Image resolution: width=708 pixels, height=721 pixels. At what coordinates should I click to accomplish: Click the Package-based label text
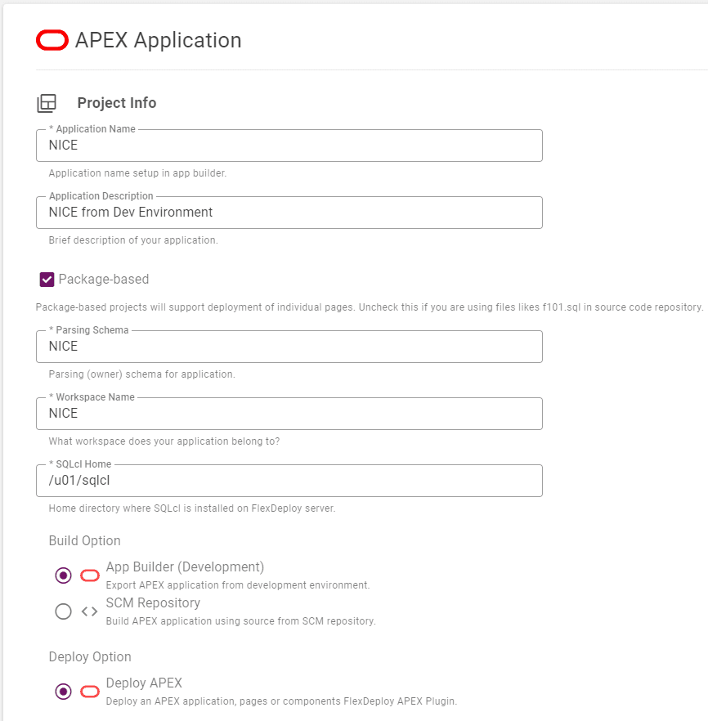coord(104,279)
